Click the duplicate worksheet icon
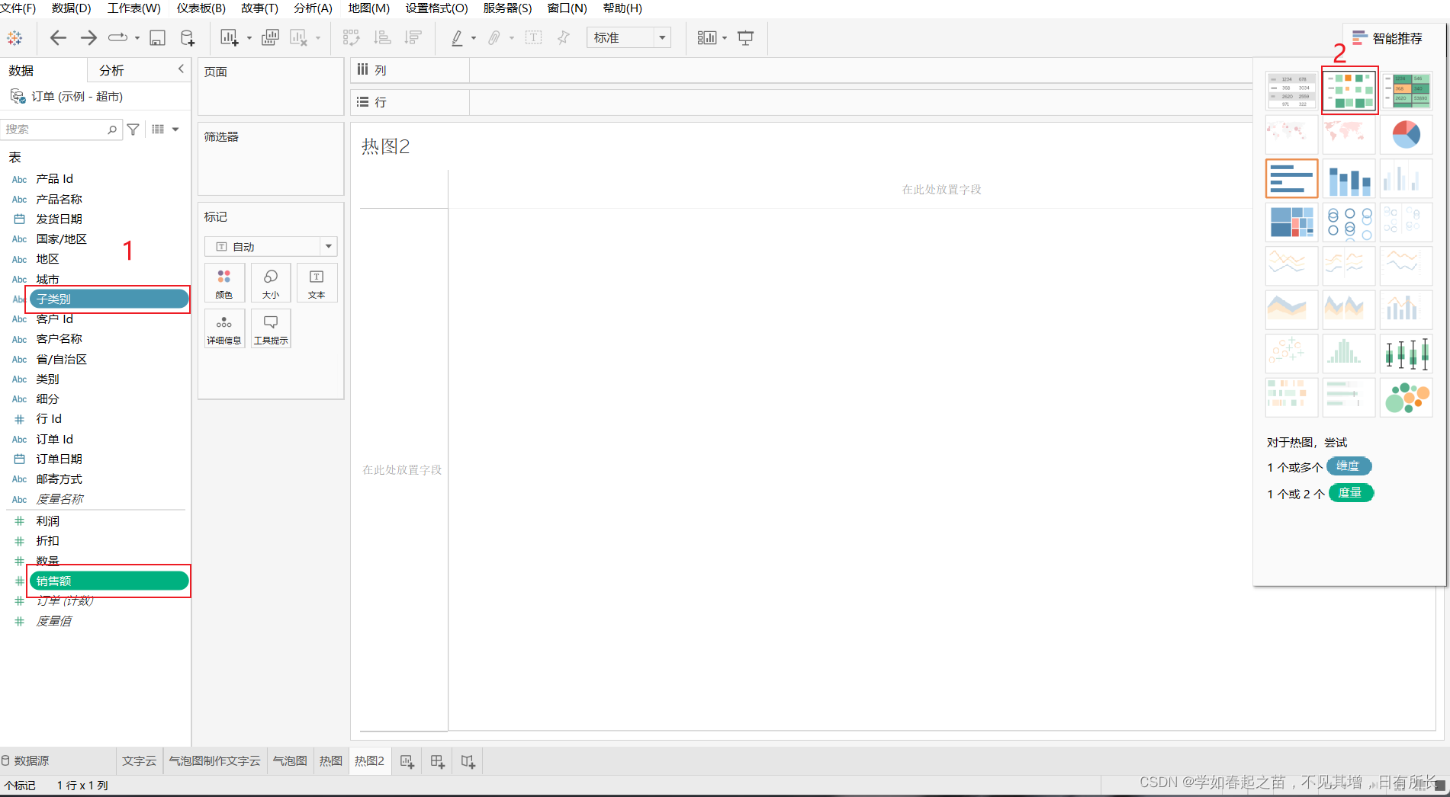Screen dimensions: 1450x797 [x=270, y=37]
